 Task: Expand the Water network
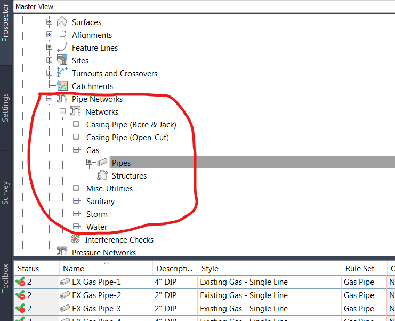[x=76, y=226]
